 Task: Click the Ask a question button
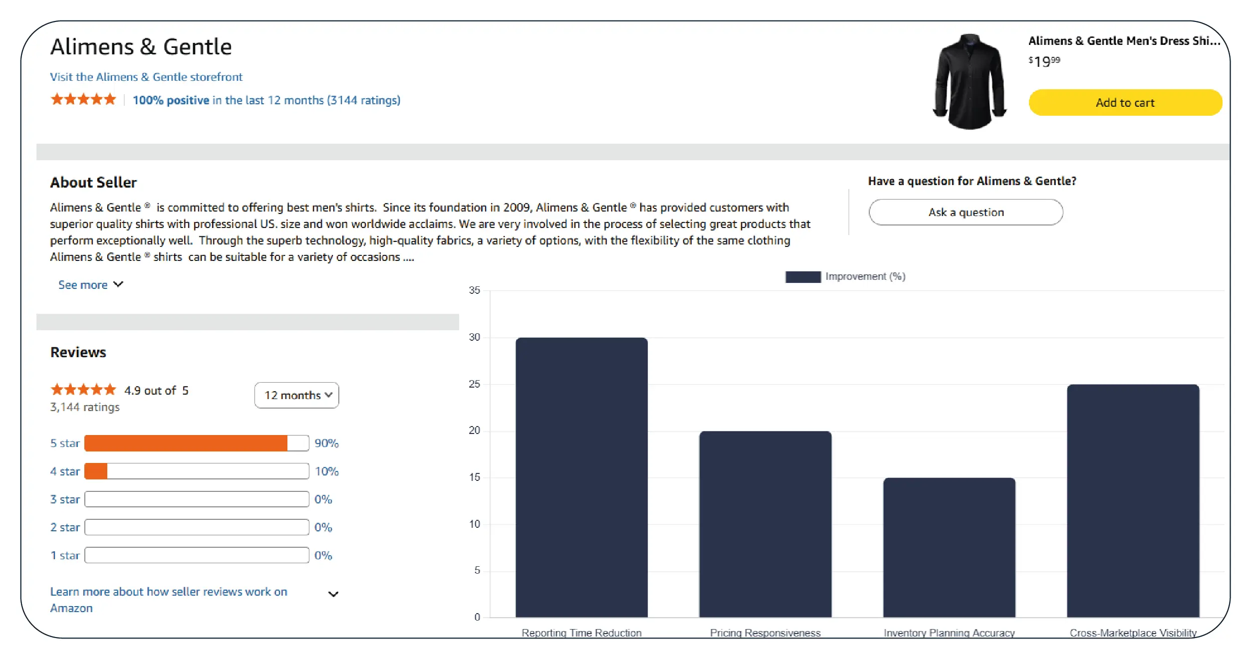pyautogui.click(x=966, y=213)
